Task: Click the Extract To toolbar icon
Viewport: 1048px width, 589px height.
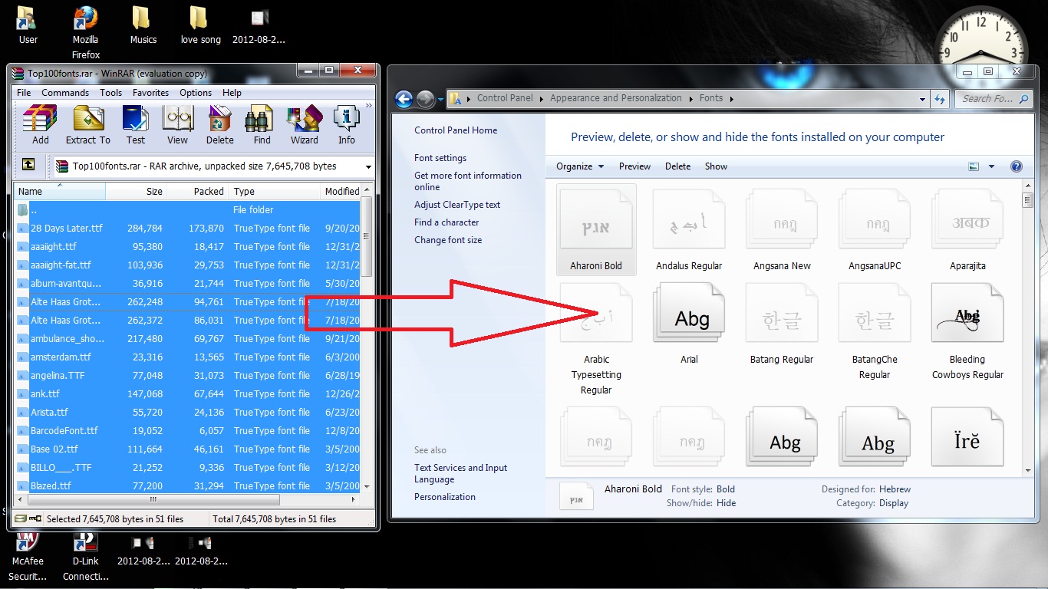Action: point(88,126)
